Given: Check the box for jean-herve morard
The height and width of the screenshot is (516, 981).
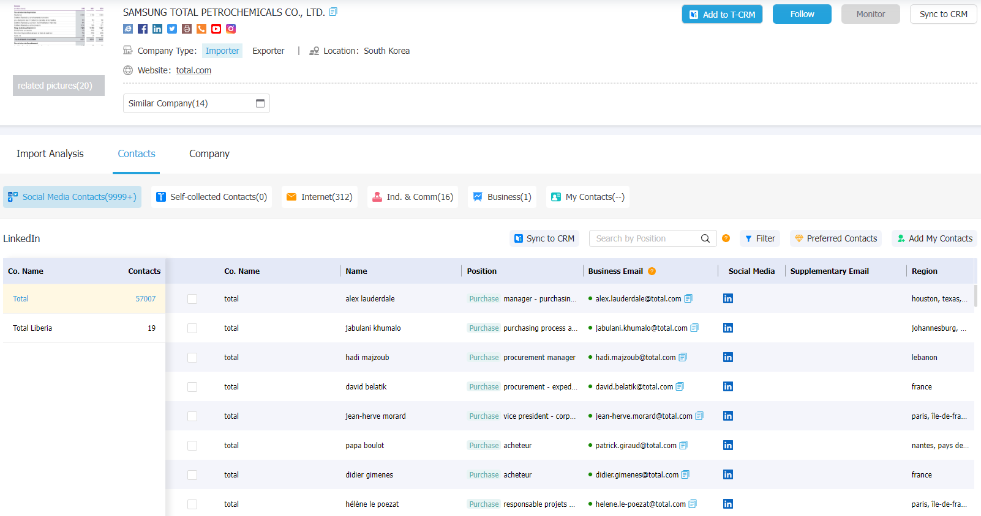Looking at the screenshot, I should 192,416.
